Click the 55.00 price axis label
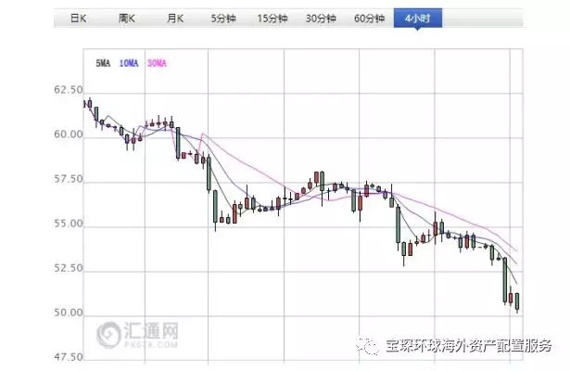The width and height of the screenshot is (570, 371). pos(69,225)
